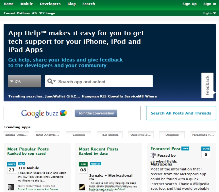The image size is (219, 192).
Task: Click strwberifields avatar icon
Action: 153,155
